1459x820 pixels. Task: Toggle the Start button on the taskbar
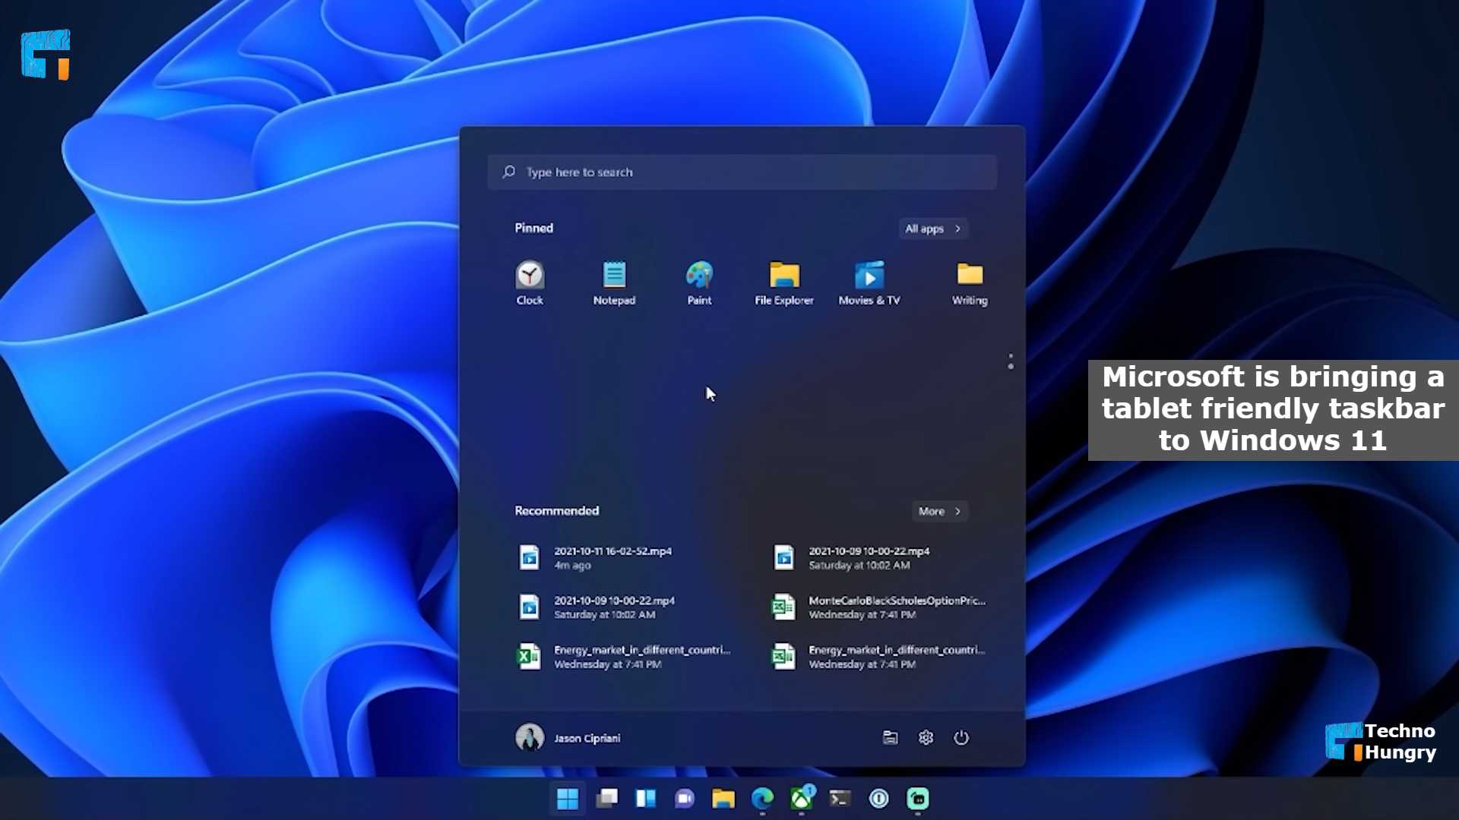point(568,798)
